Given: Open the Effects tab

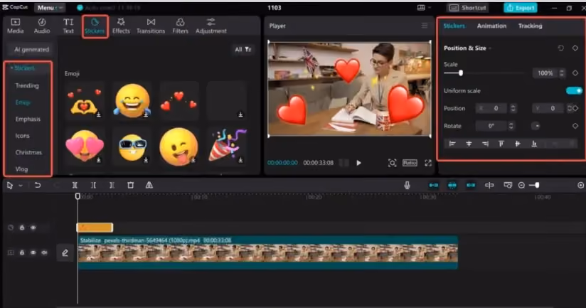Looking at the screenshot, I should pyautogui.click(x=121, y=26).
